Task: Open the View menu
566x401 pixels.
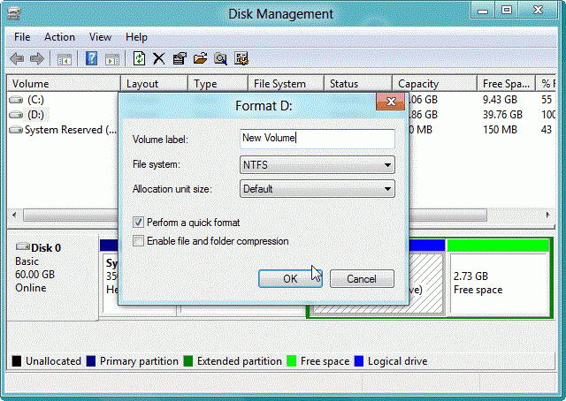Action: click(100, 37)
